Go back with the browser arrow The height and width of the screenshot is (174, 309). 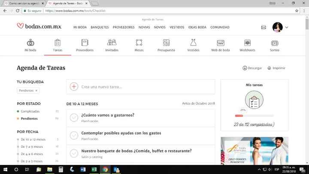(x=5, y=11)
